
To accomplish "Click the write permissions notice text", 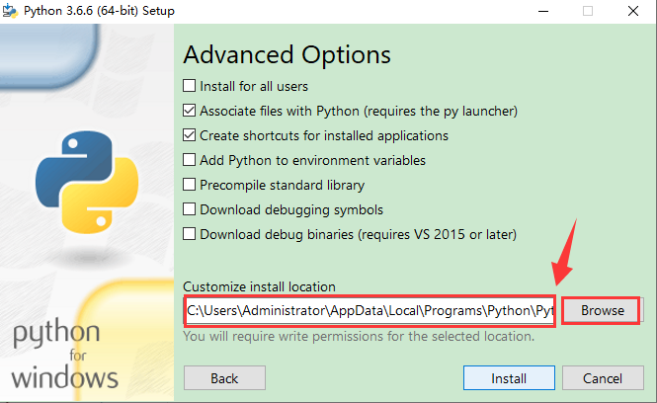I will (x=359, y=337).
